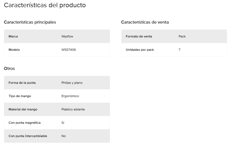Screen dimensions: 228x144
Task: Click the "Tipo de mango" label
Action: (x=20, y=96)
